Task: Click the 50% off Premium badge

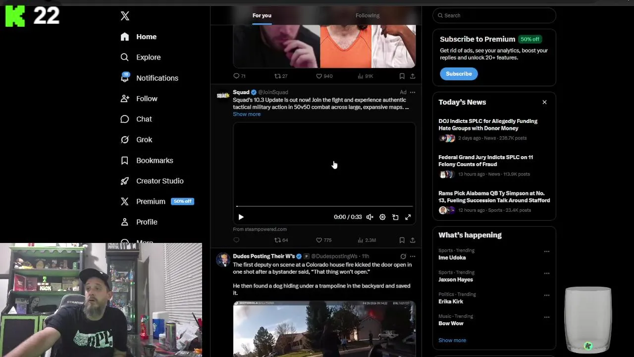Action: 182,201
